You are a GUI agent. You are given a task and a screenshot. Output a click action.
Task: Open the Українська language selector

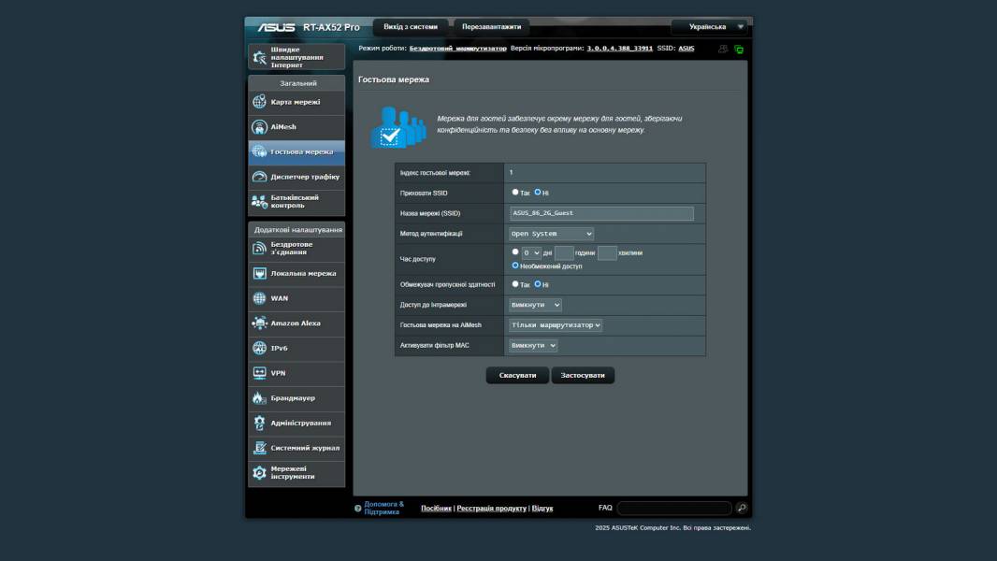coord(712,27)
